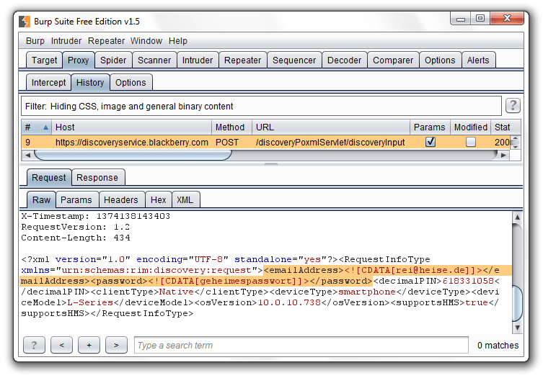Click the RequestVersion: 1.2 line
The width and height of the screenshot is (543, 378).
(75, 227)
